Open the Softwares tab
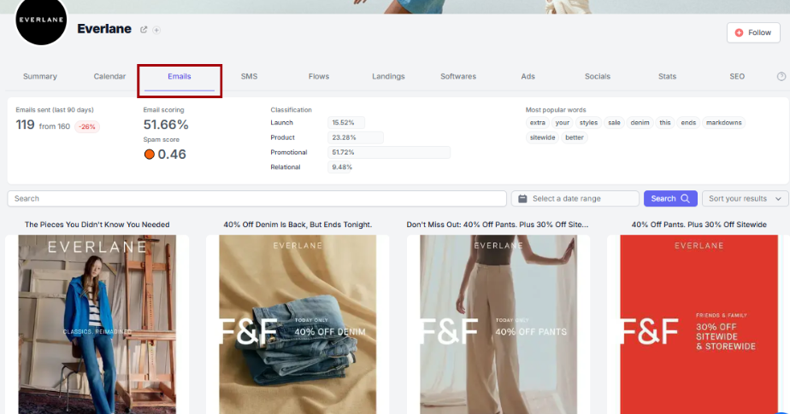790x414 pixels. 458,77
